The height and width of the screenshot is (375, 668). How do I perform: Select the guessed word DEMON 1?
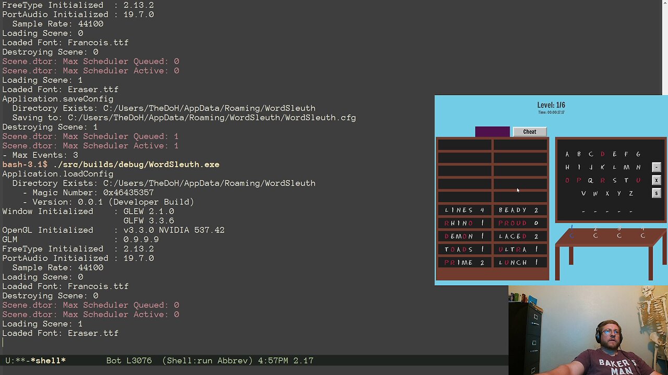tap(464, 236)
